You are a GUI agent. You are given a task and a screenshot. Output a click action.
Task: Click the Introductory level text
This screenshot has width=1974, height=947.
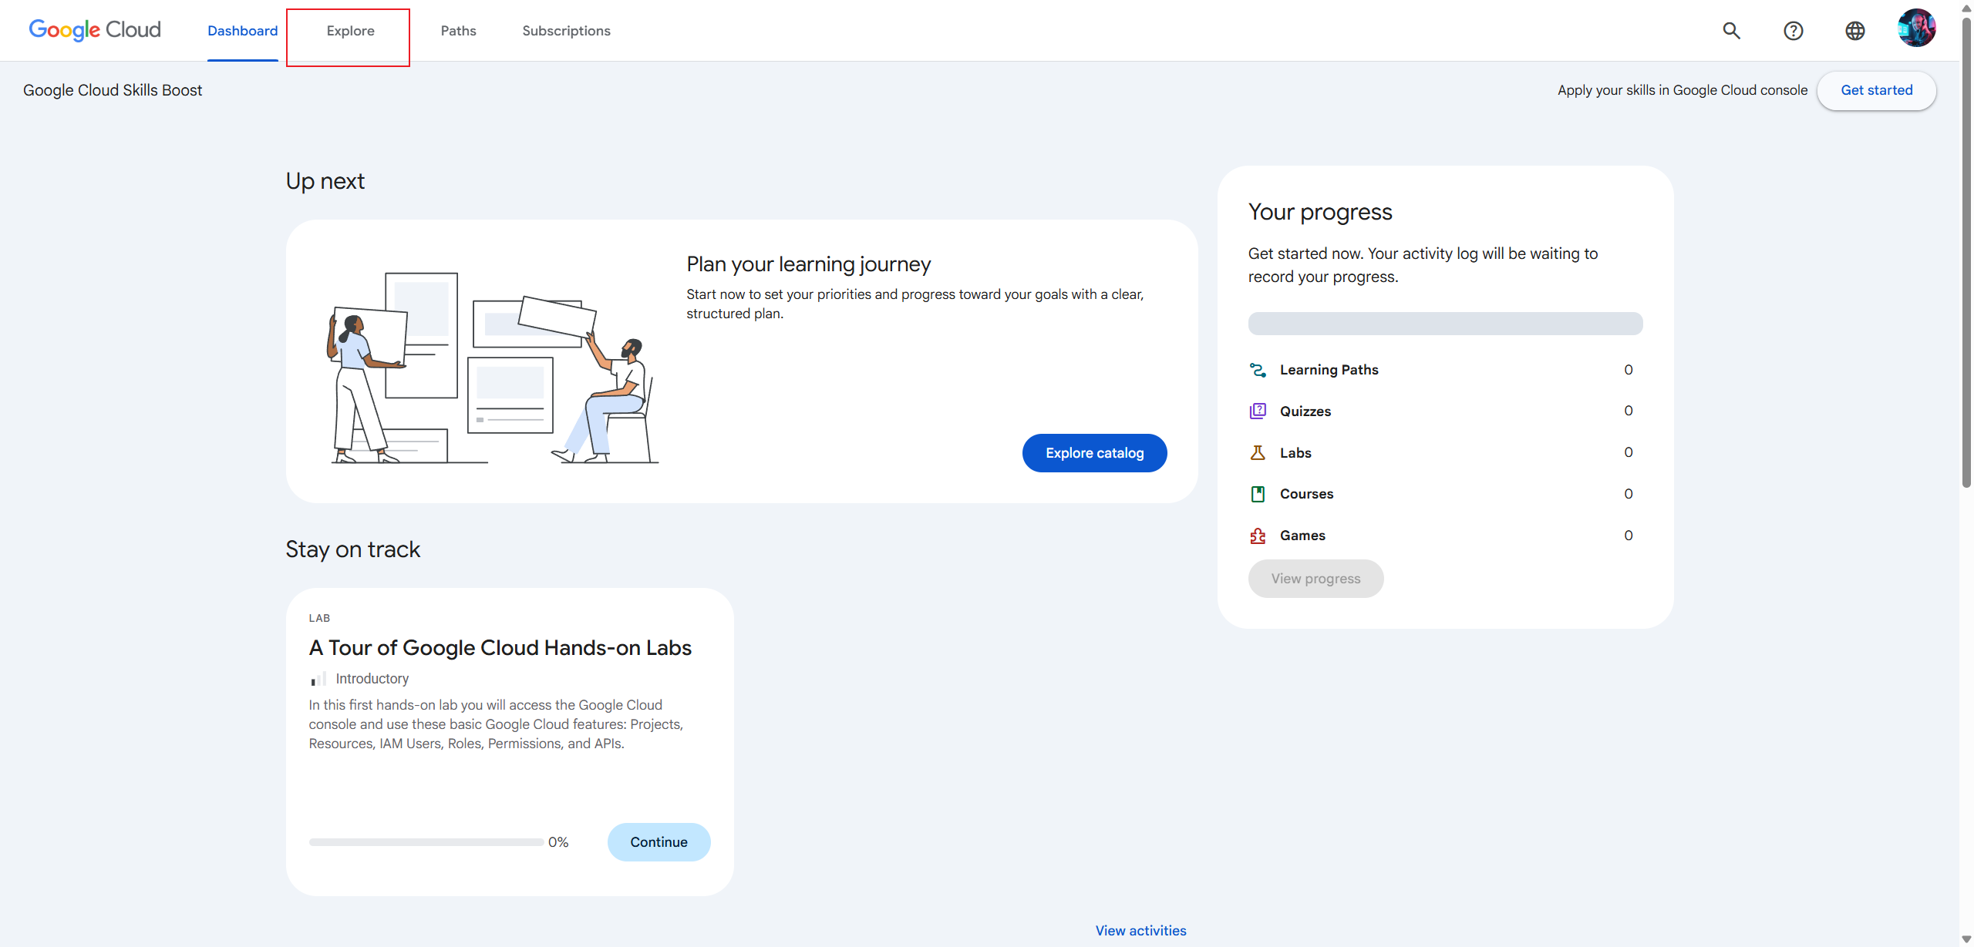tap(372, 679)
